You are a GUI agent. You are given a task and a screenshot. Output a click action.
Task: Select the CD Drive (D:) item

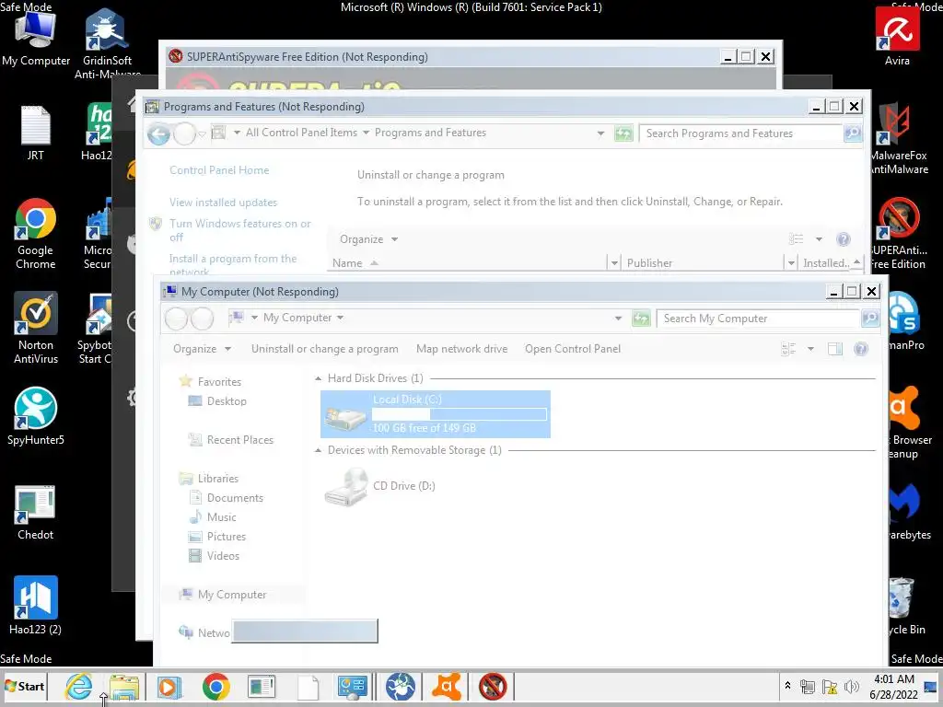point(380,486)
